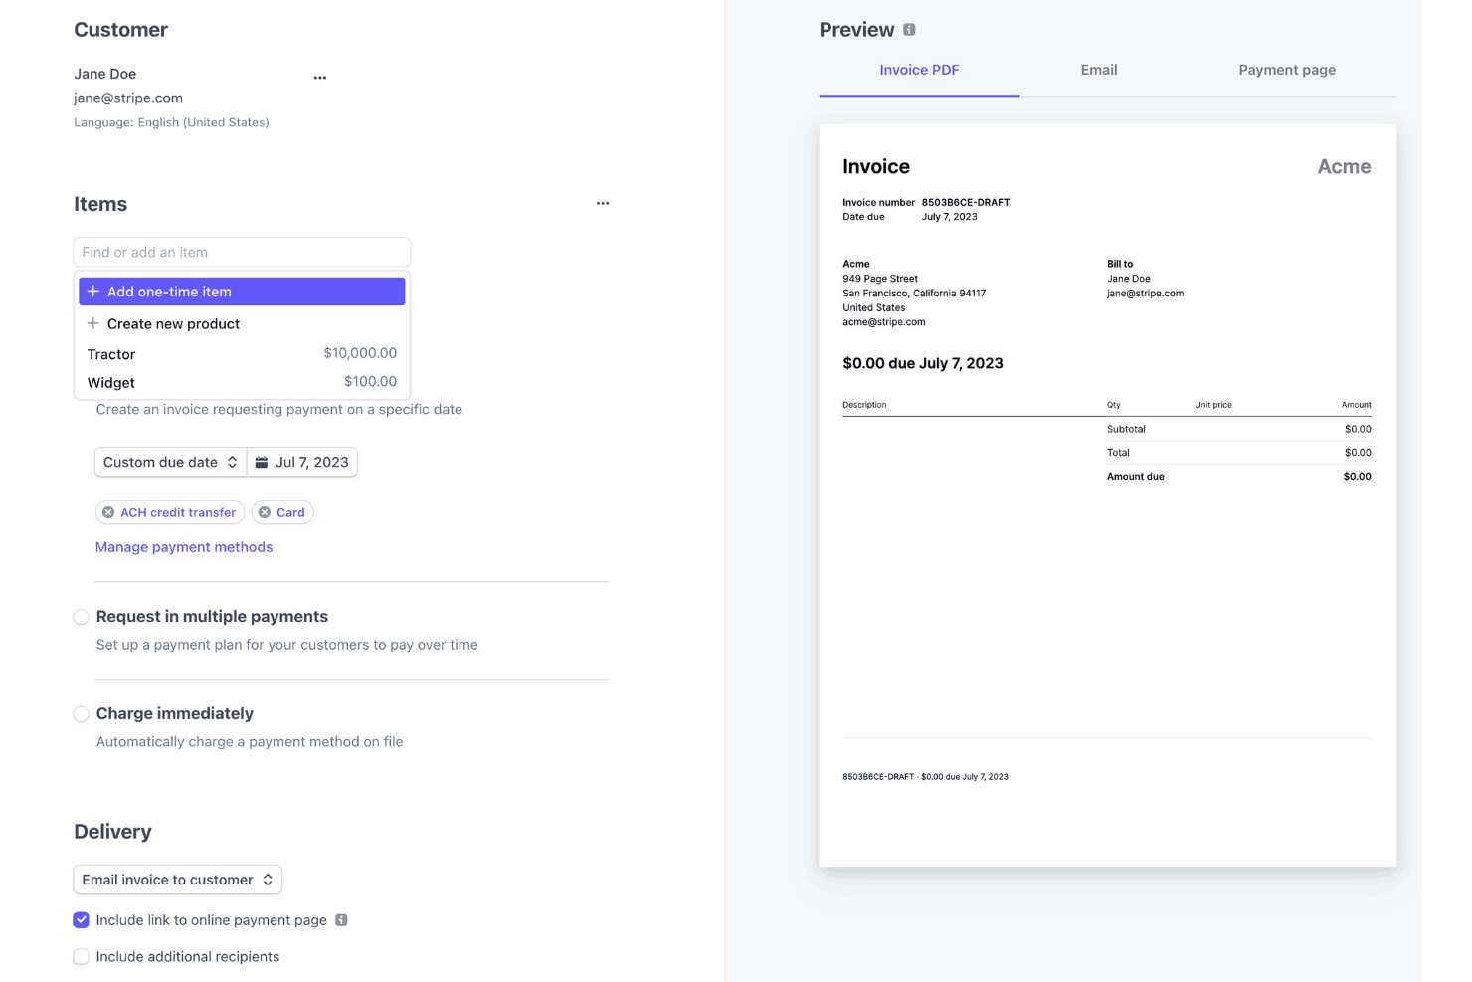The width and height of the screenshot is (1472, 982).
Task: Click the info icon beside online payment page option
Action: 343,920
